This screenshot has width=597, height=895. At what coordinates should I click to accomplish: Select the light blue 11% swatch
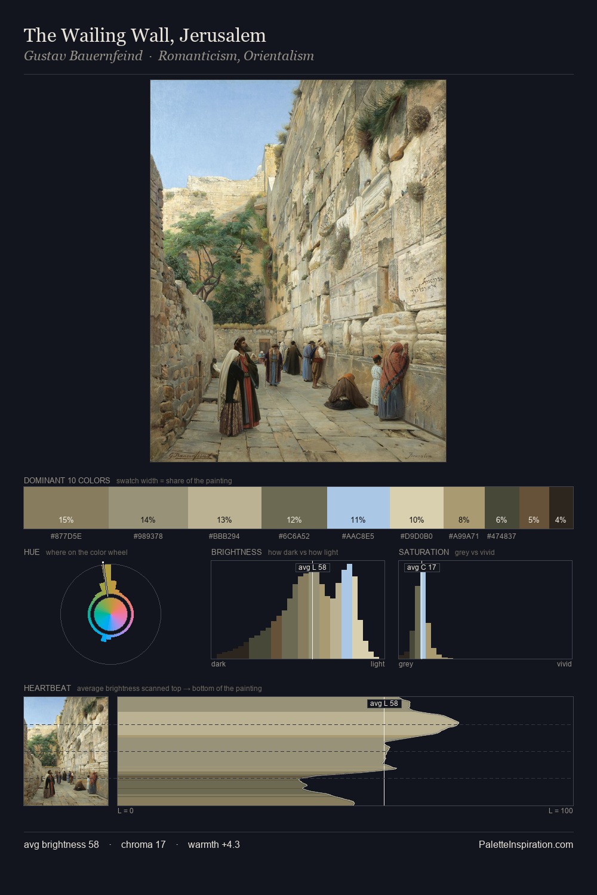(358, 508)
